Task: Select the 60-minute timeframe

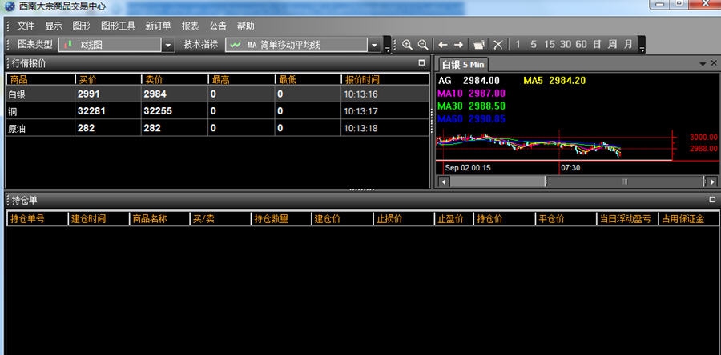Action: coord(582,45)
